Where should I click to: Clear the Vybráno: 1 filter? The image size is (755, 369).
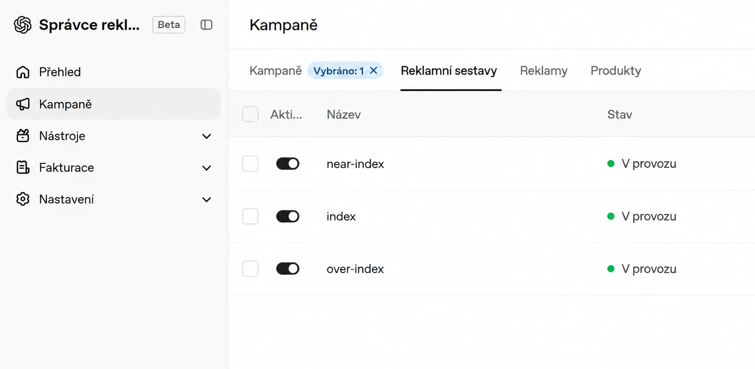[x=374, y=70]
